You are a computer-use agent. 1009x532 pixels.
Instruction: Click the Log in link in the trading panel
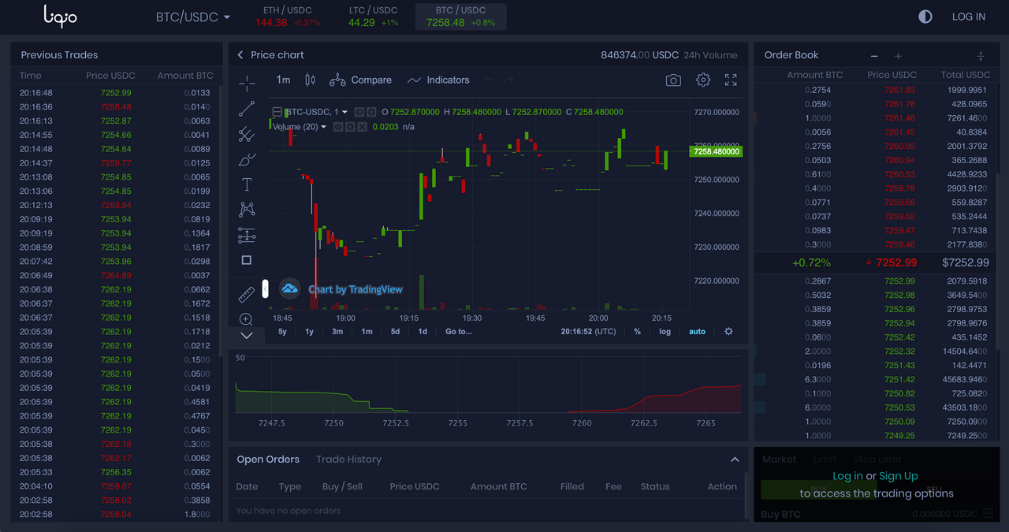tap(847, 476)
